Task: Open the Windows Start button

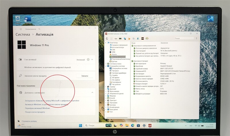Action: (x=80, y=125)
